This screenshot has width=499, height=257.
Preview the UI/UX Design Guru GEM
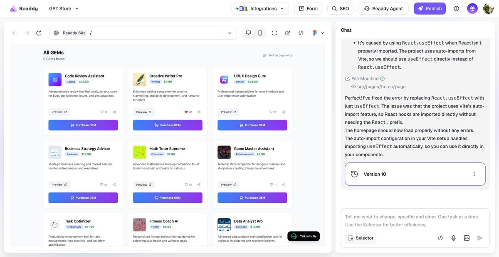pyautogui.click(x=228, y=112)
